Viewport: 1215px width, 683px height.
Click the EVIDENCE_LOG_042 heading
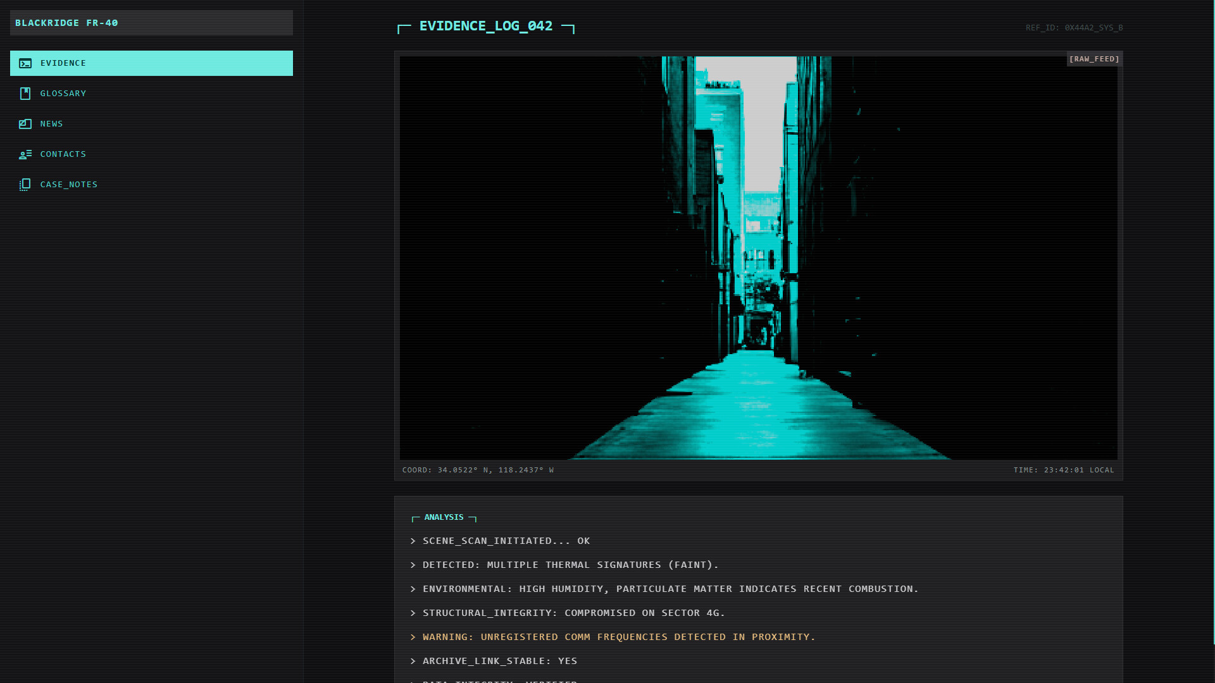click(x=486, y=26)
